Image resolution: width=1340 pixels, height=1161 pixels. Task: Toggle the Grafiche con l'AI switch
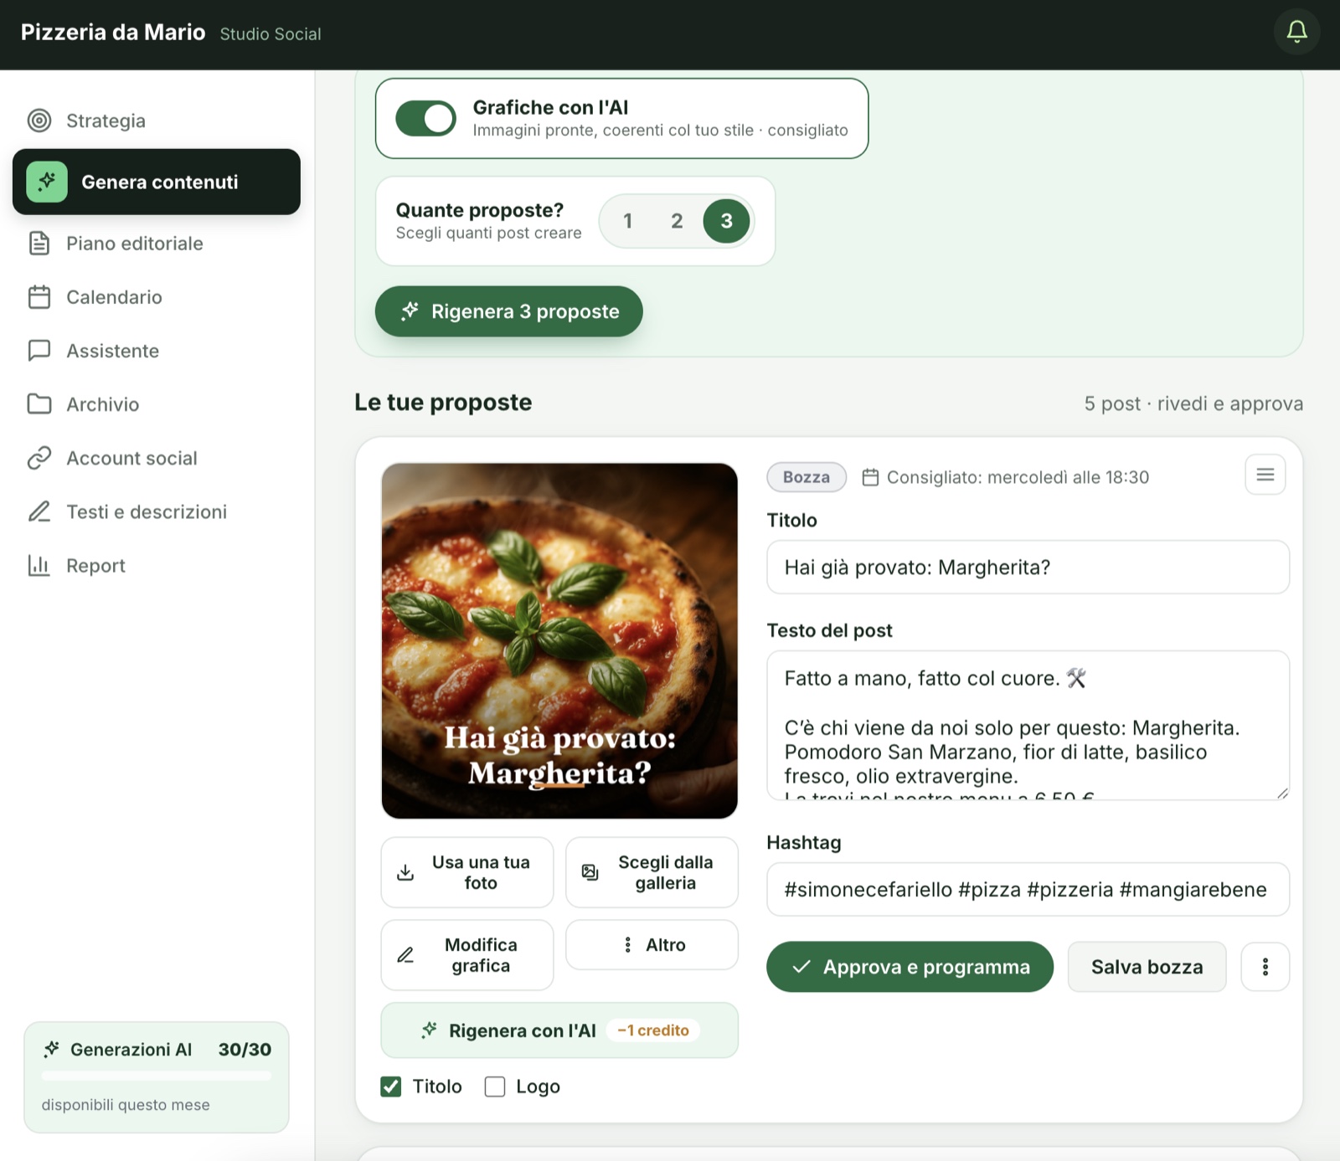click(425, 118)
